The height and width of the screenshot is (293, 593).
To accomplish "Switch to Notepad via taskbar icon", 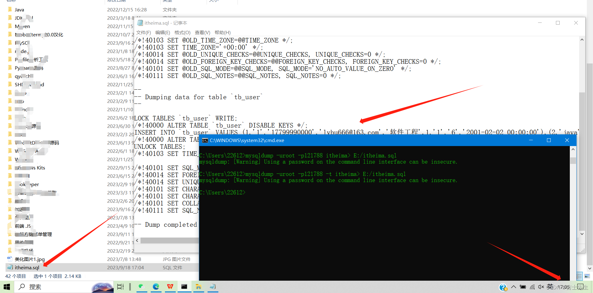I will (x=212, y=287).
